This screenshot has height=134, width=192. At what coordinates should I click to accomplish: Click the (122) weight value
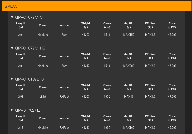point(86,97)
